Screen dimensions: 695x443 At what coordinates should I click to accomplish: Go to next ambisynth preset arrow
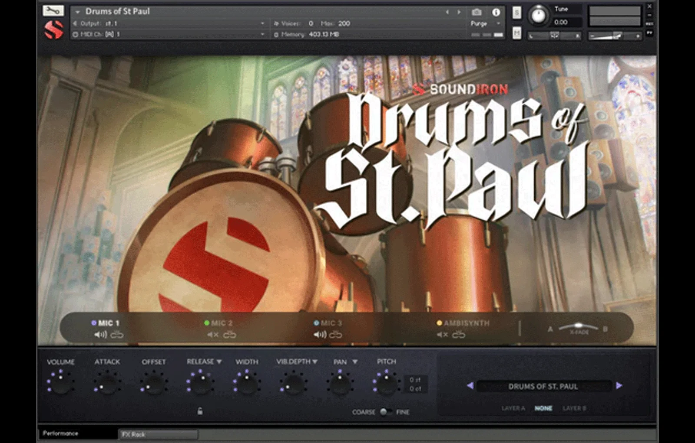point(619,385)
